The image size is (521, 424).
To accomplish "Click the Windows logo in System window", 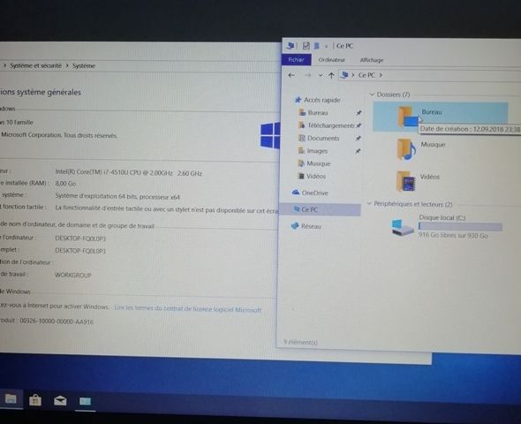I will click(x=270, y=135).
